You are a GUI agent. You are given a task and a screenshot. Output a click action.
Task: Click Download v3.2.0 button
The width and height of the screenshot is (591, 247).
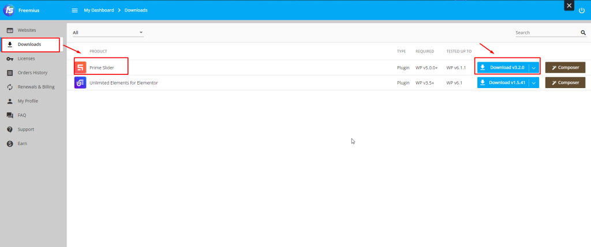(x=503, y=68)
